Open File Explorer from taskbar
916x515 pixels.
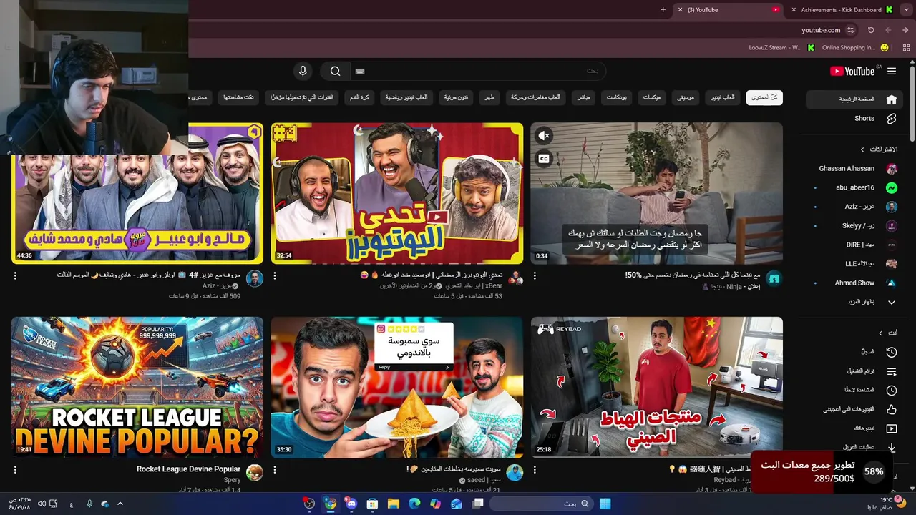coord(394,504)
